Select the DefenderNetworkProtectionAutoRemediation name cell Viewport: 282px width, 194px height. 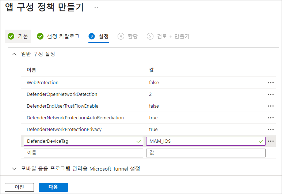[75, 118]
